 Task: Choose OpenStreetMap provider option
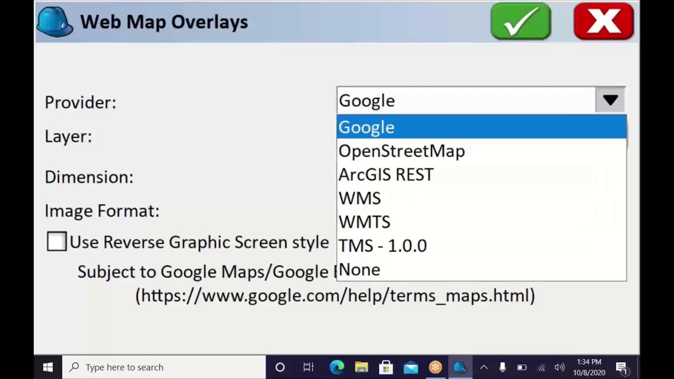pos(482,151)
